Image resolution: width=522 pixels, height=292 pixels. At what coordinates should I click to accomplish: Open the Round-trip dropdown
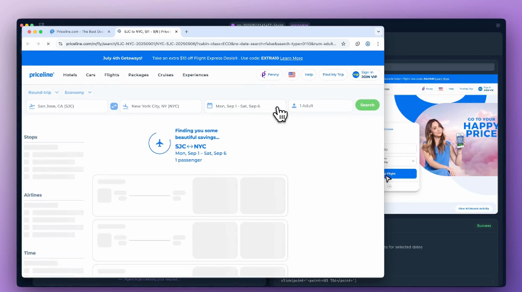43,93
